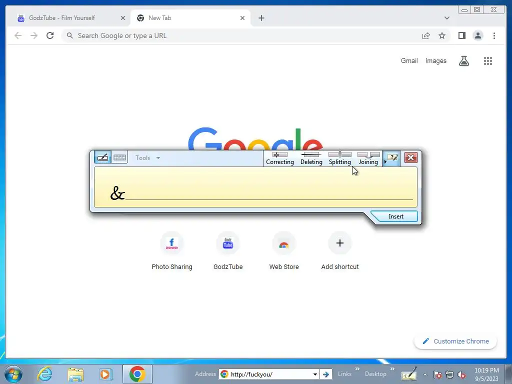
Task: Switch to touch keyboard mode
Action: tap(119, 157)
